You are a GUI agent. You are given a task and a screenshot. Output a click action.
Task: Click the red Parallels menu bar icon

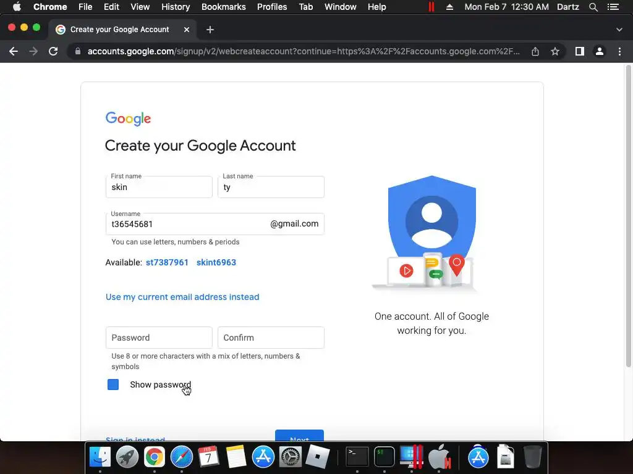431,7
